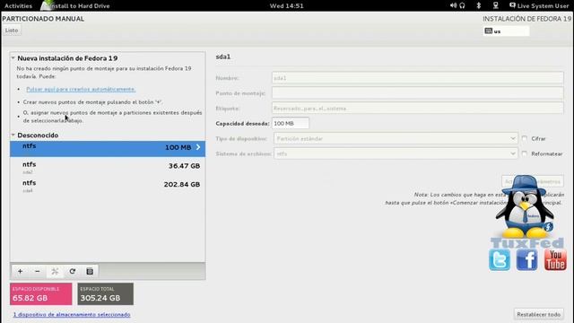Click link to create mount points automatically
The height and width of the screenshot is (323, 574).
coord(81,89)
